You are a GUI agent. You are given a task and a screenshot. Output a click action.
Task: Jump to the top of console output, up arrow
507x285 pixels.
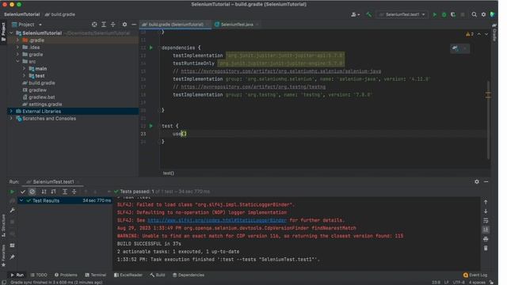[486, 202]
